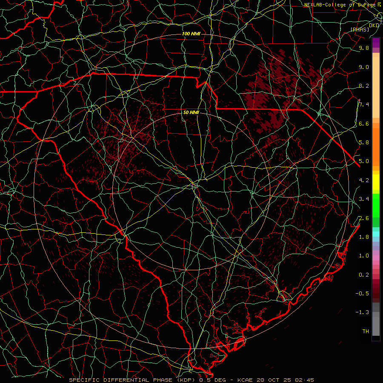
Task: Click the [PHAS] units label
Action: pyautogui.click(x=360, y=29)
